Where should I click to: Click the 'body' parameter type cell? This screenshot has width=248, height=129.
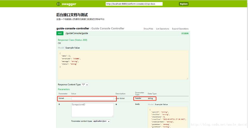pyautogui.click(x=137, y=104)
